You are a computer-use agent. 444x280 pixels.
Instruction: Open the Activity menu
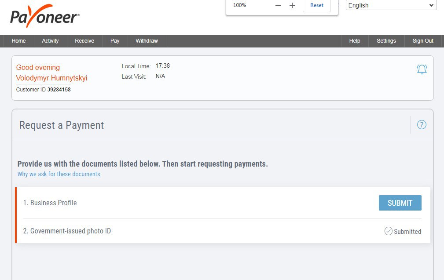tap(50, 41)
